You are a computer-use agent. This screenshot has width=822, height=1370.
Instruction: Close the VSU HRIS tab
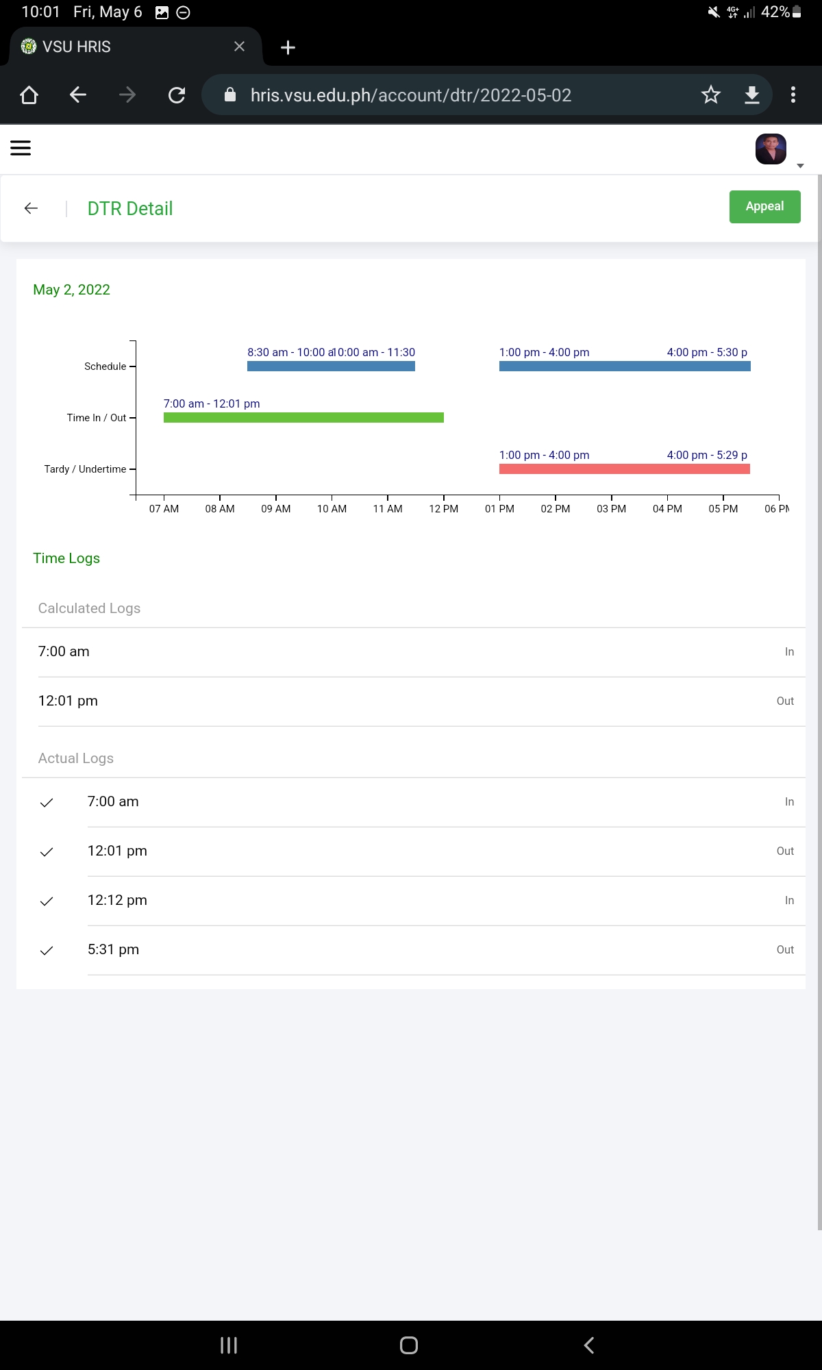click(x=239, y=47)
